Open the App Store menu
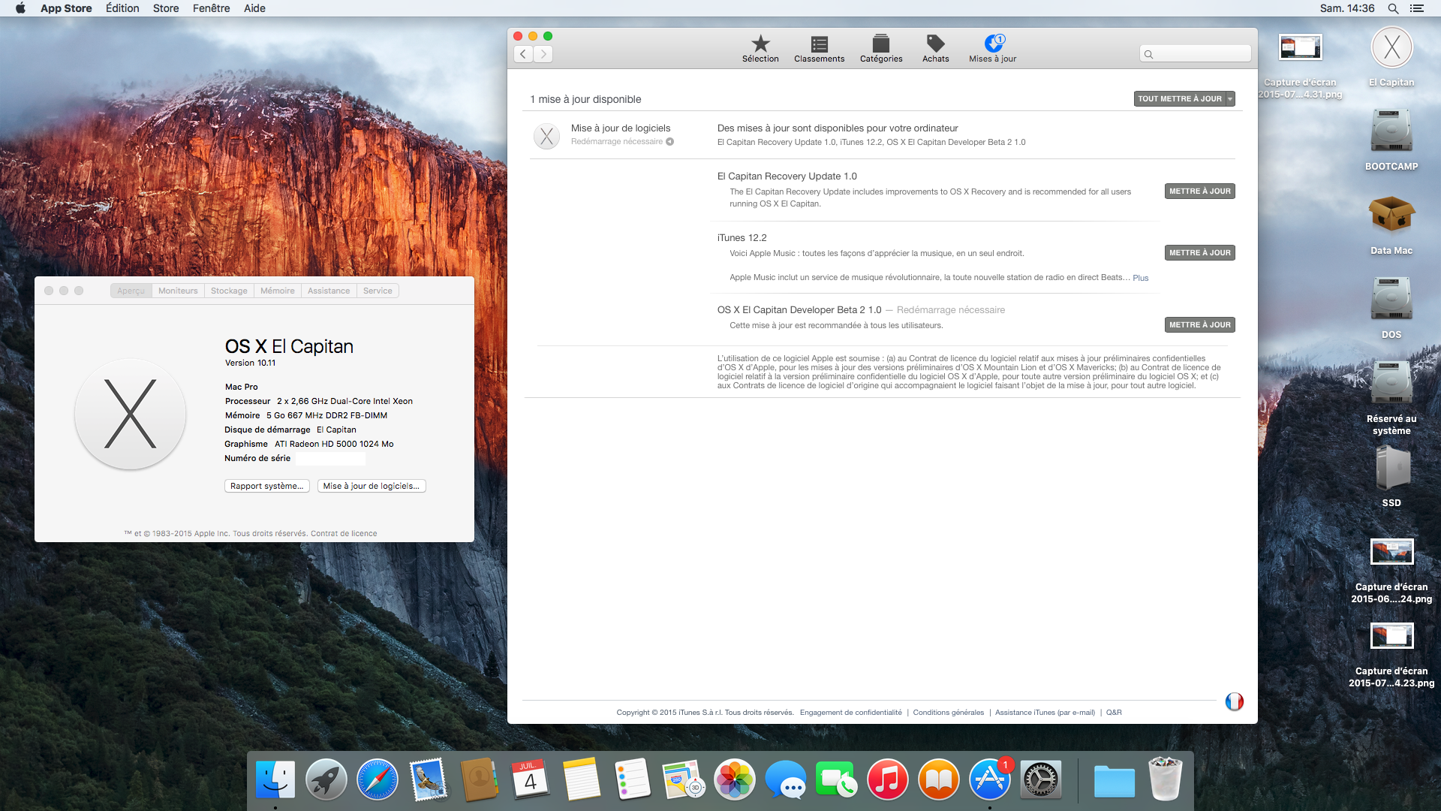 coord(66,8)
